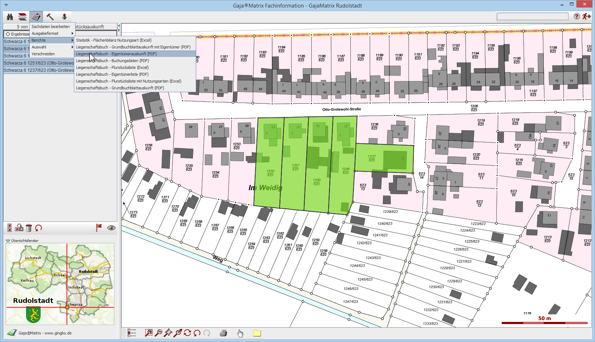Toggle the red eye visibility icon

pos(111,228)
